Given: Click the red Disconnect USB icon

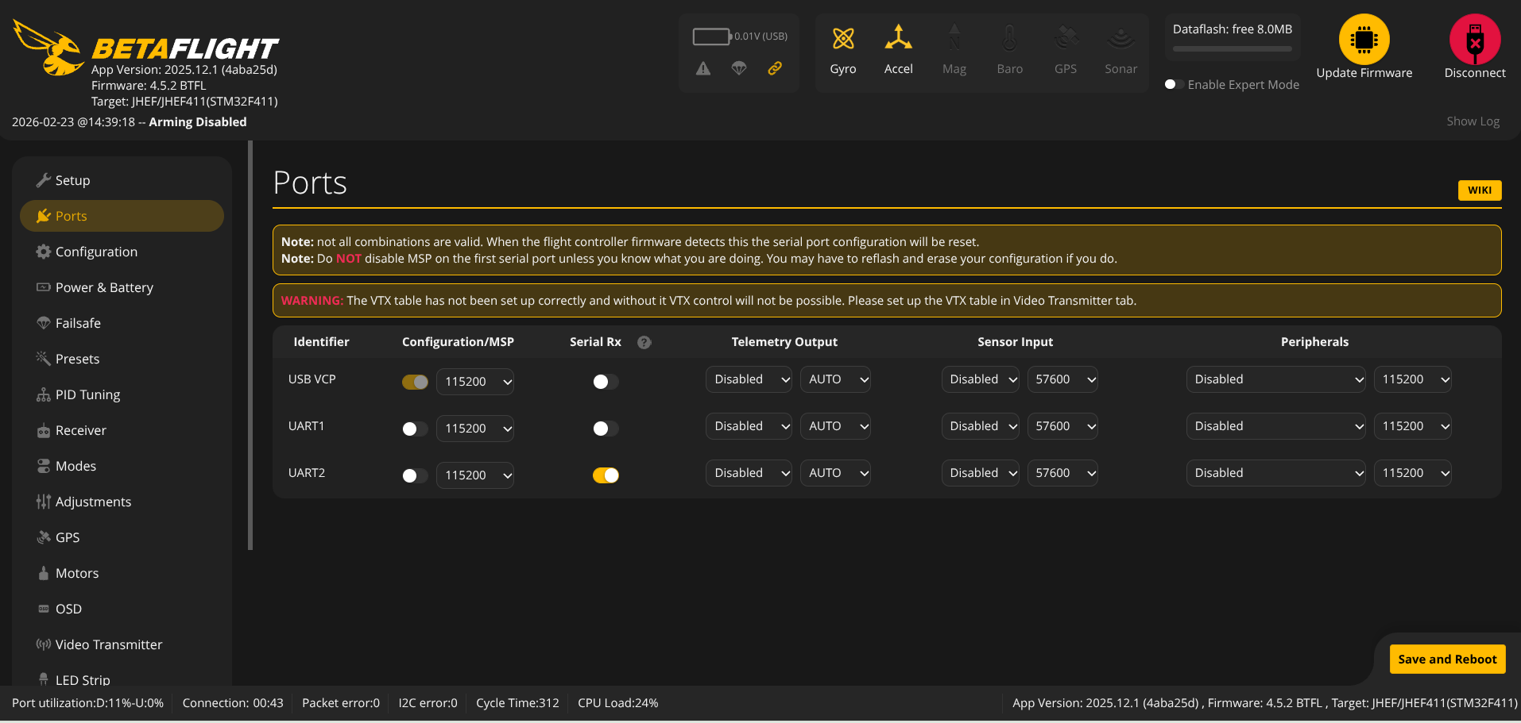Looking at the screenshot, I should [1474, 40].
